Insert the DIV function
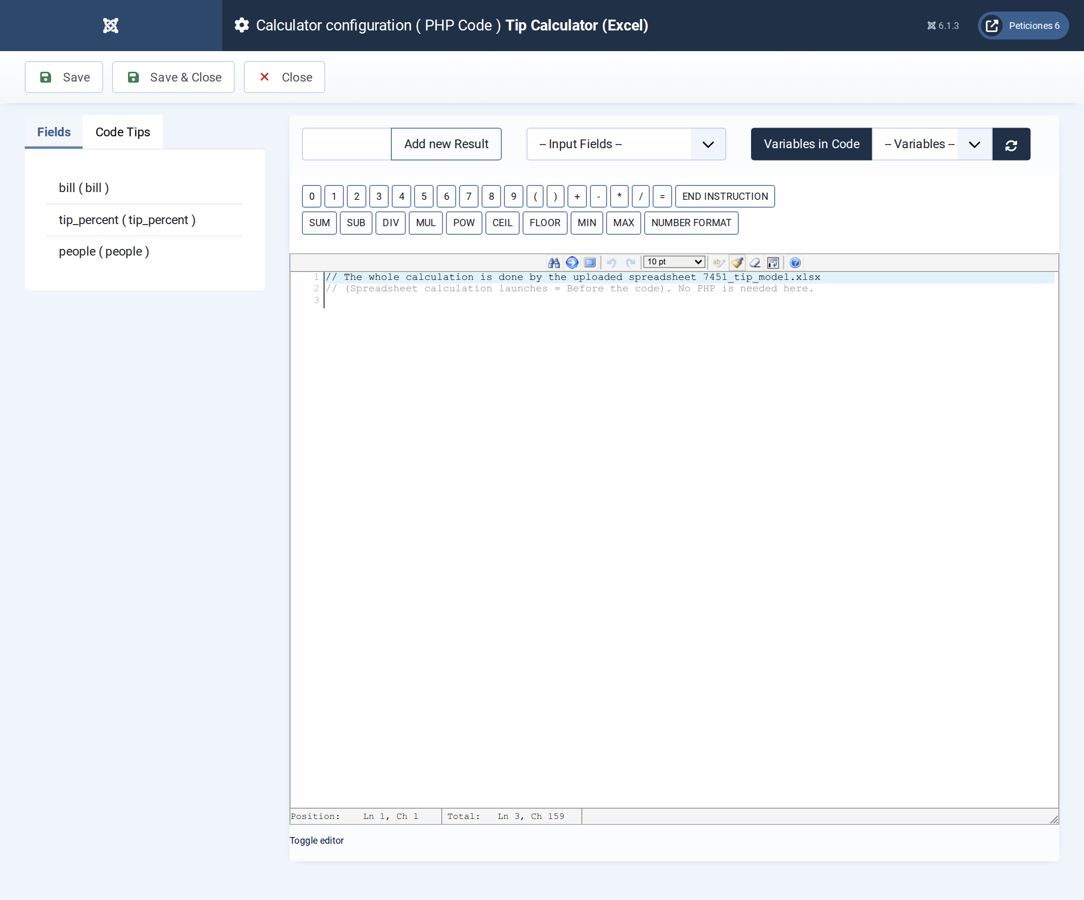The height and width of the screenshot is (900, 1084). 391,223
